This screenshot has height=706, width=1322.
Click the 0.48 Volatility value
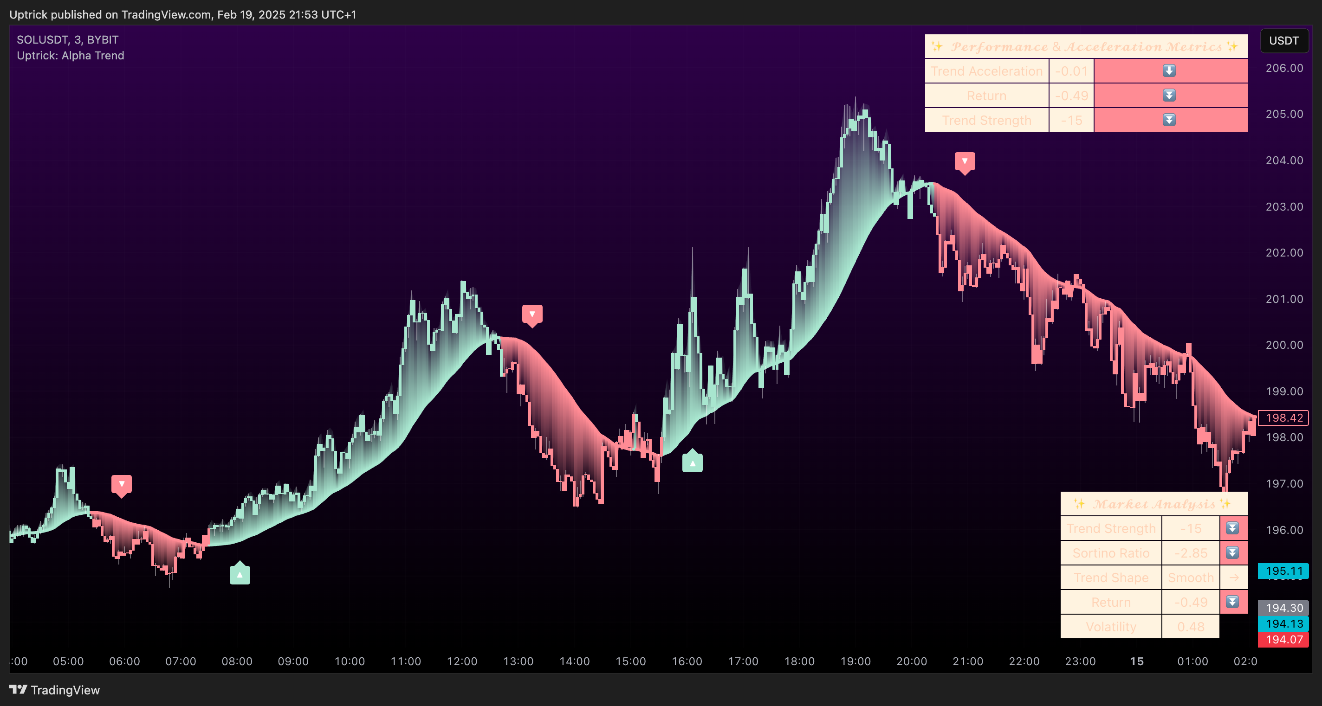click(x=1191, y=627)
